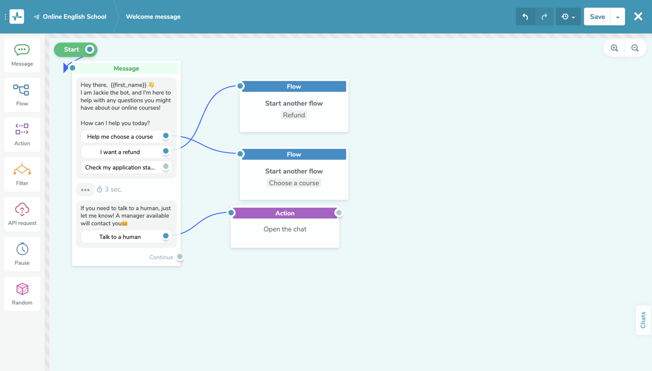Expand the Save options arrow
This screenshot has width=652, height=371.
coord(617,17)
